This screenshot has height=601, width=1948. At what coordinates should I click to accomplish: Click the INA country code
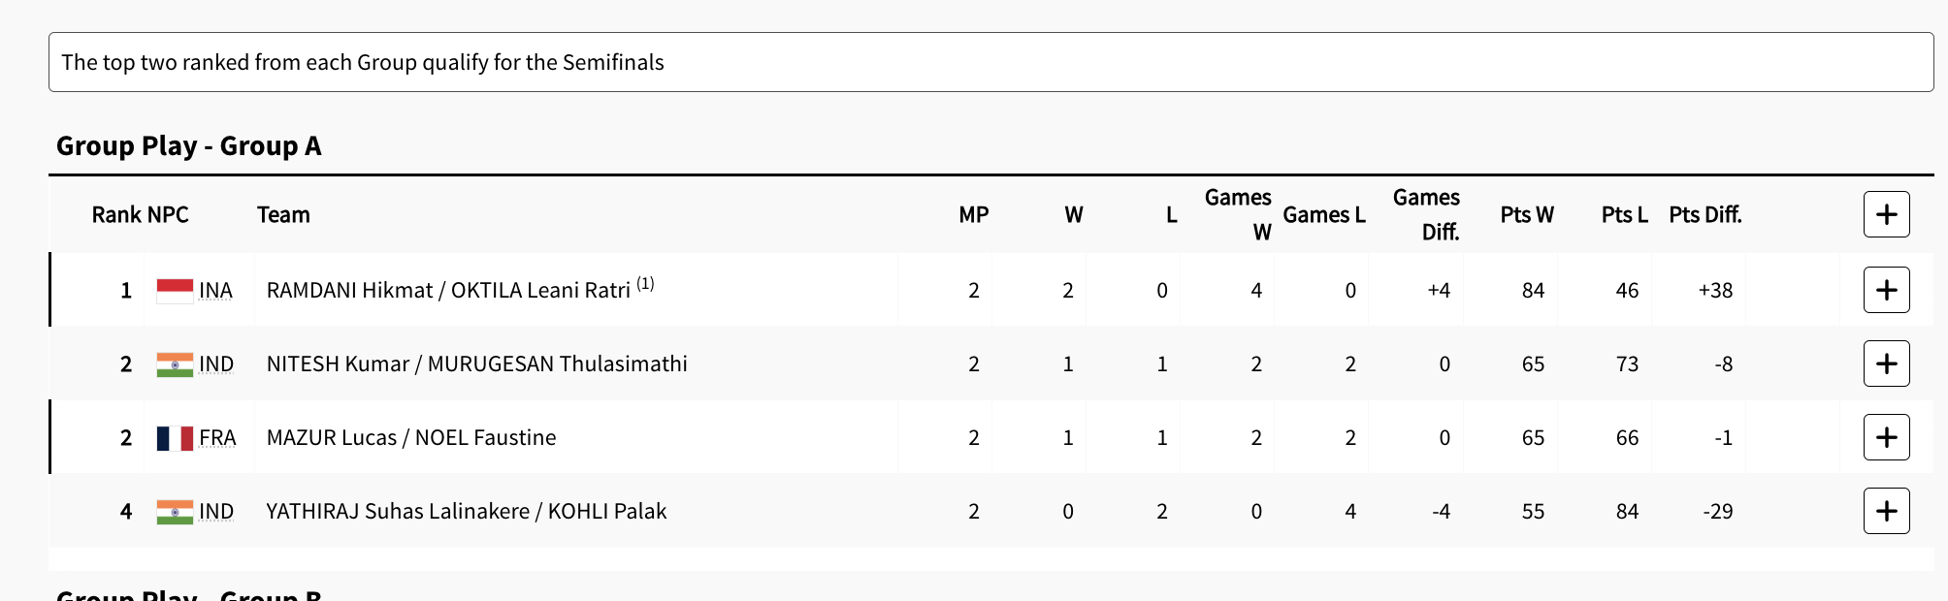(215, 291)
